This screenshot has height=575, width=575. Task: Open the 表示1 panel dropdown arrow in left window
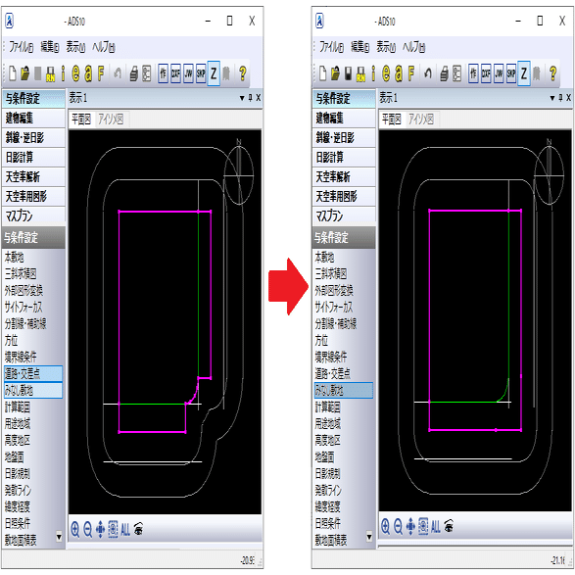pyautogui.click(x=242, y=98)
